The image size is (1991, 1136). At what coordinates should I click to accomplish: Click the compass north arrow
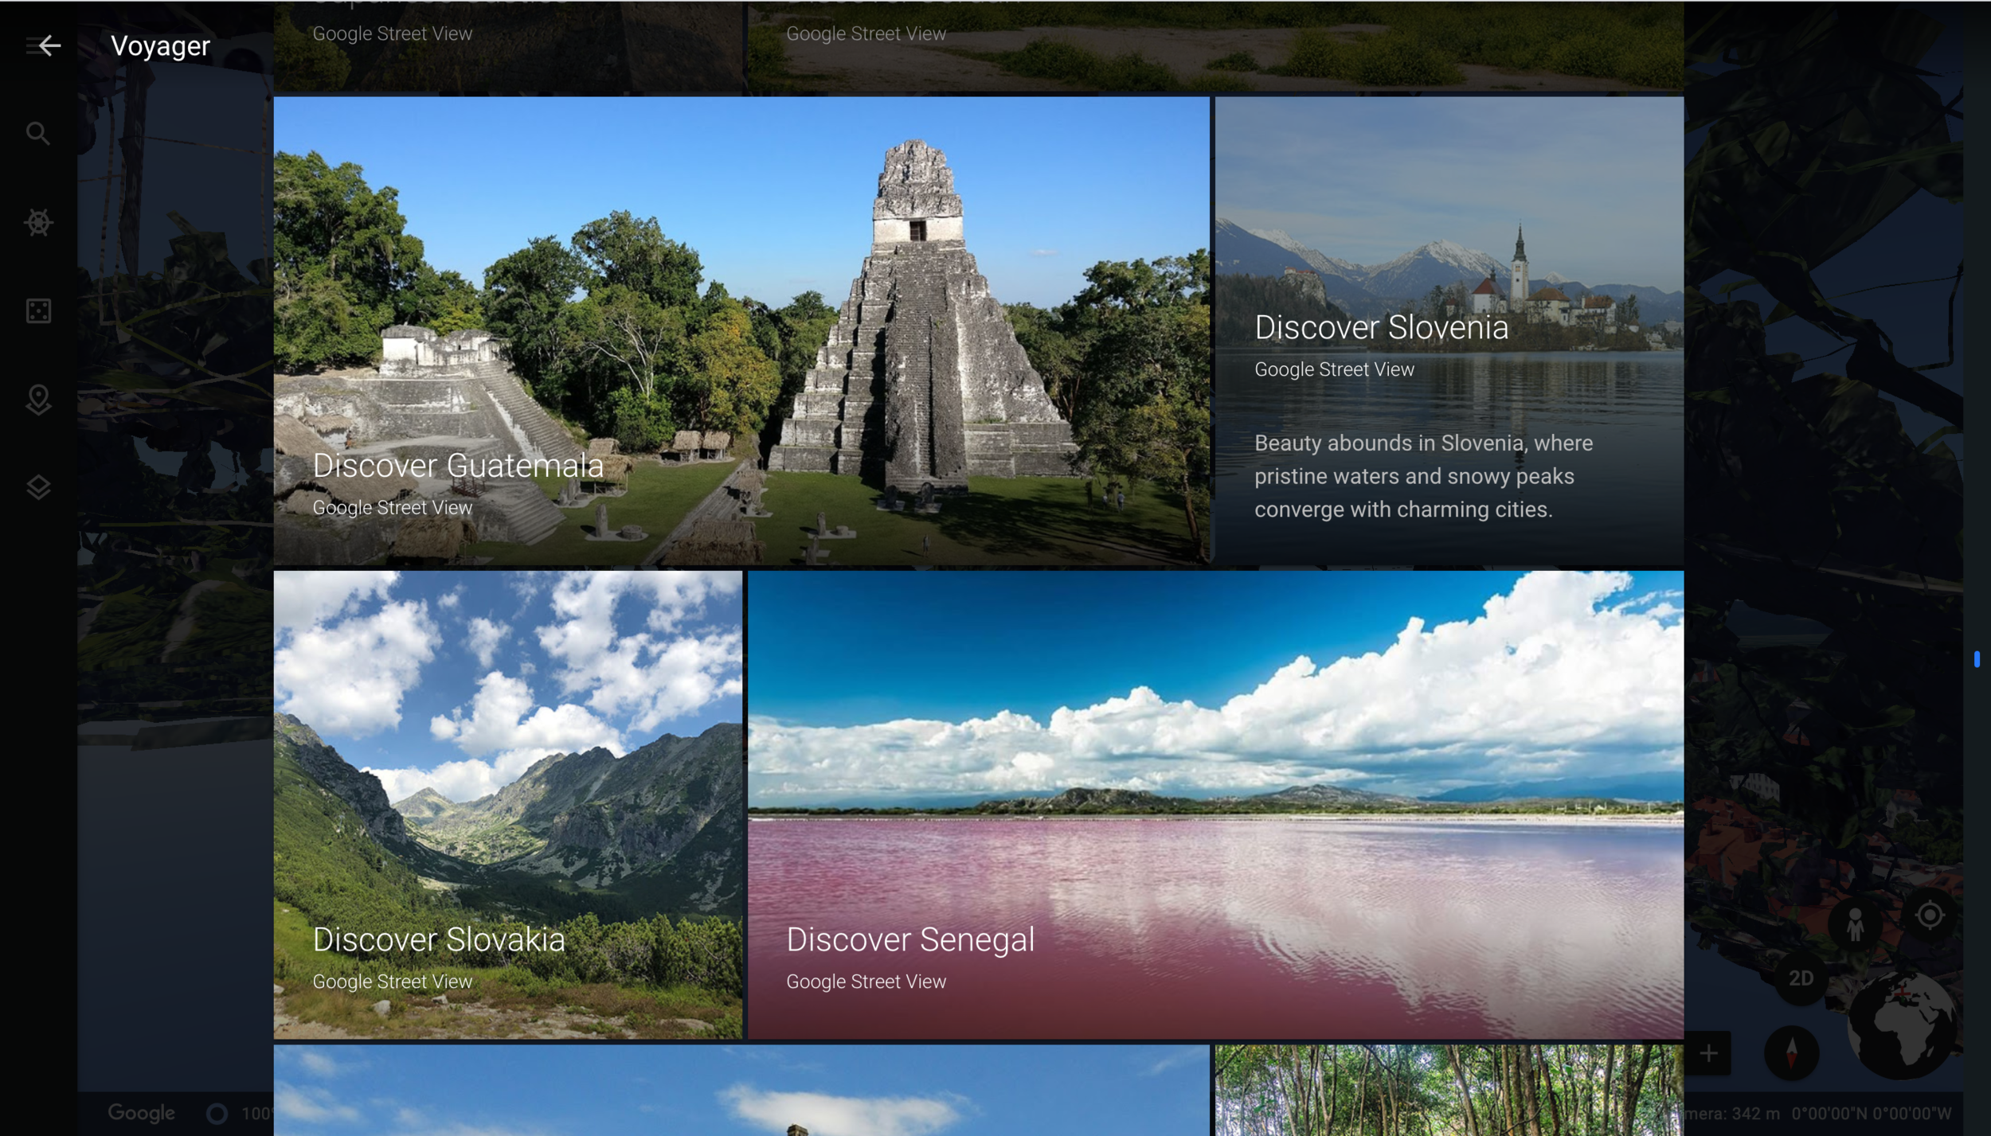pos(1792,1052)
